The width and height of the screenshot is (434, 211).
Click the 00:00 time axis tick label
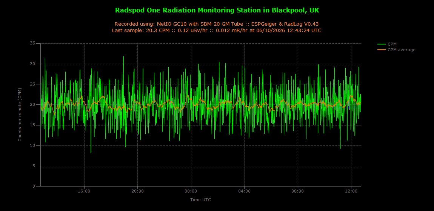click(x=191, y=191)
